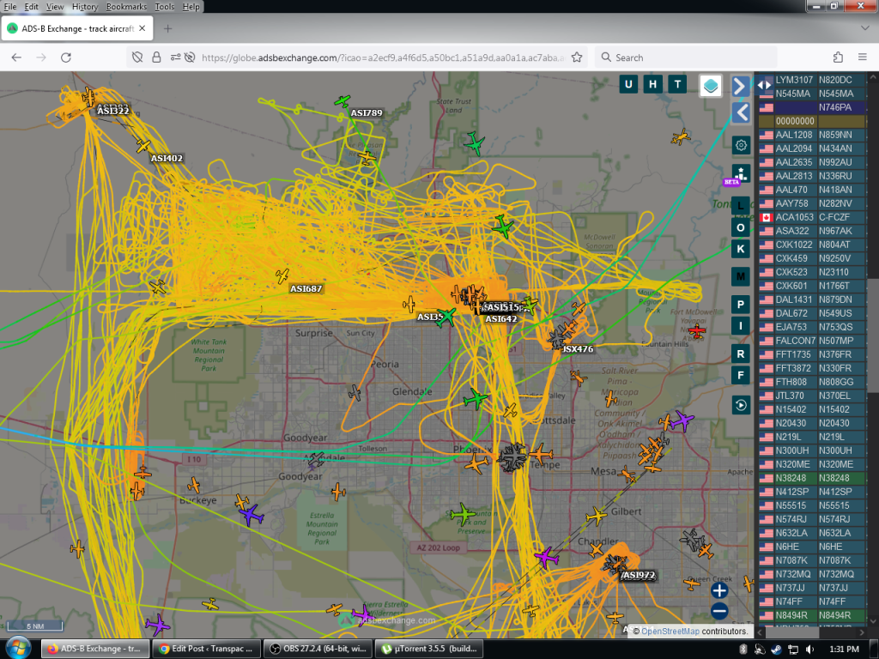This screenshot has width=879, height=659.
Task: Click the R map button
Action: (x=741, y=354)
